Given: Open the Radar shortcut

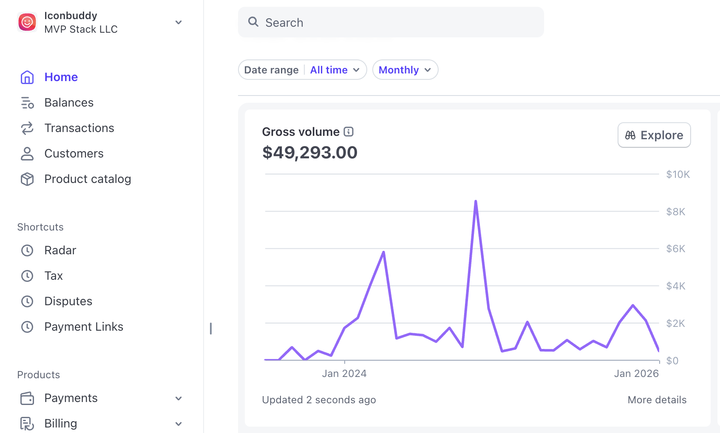Looking at the screenshot, I should 60,250.
